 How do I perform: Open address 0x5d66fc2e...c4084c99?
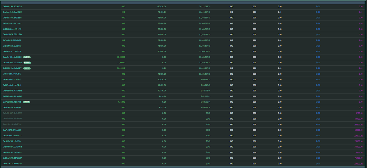[12, 29]
